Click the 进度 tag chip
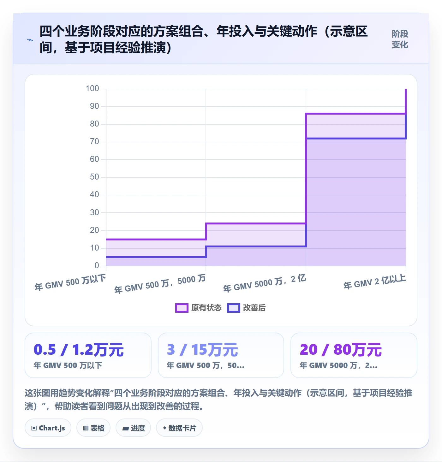Screen dimensions: 442x462 click(x=133, y=428)
